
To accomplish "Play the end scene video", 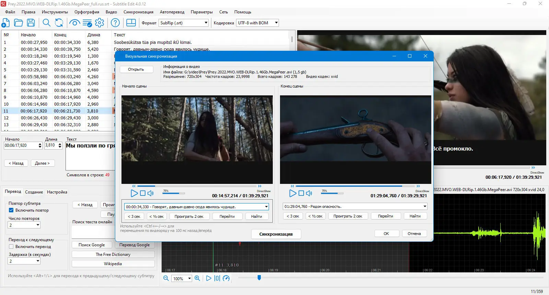I will [293, 193].
